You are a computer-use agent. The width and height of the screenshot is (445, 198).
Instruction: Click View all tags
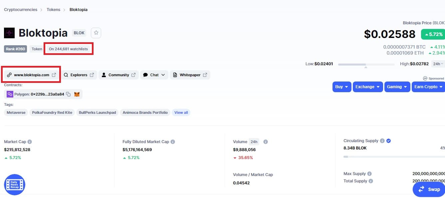point(181,112)
